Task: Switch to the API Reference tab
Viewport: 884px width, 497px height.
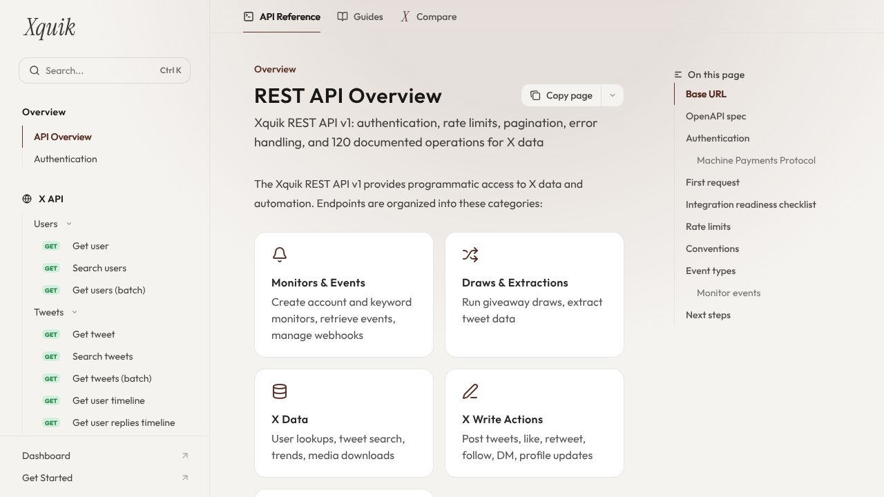Action: pos(282,17)
